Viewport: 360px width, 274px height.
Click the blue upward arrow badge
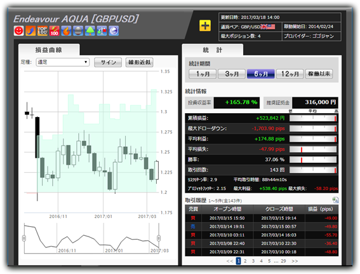tap(30, 31)
